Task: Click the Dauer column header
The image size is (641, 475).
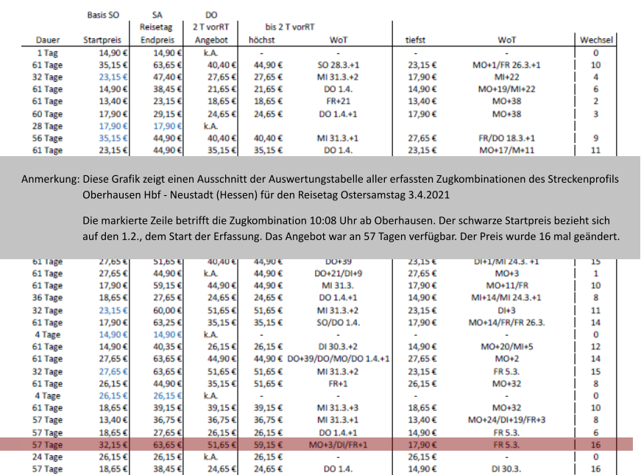Action: [49, 40]
